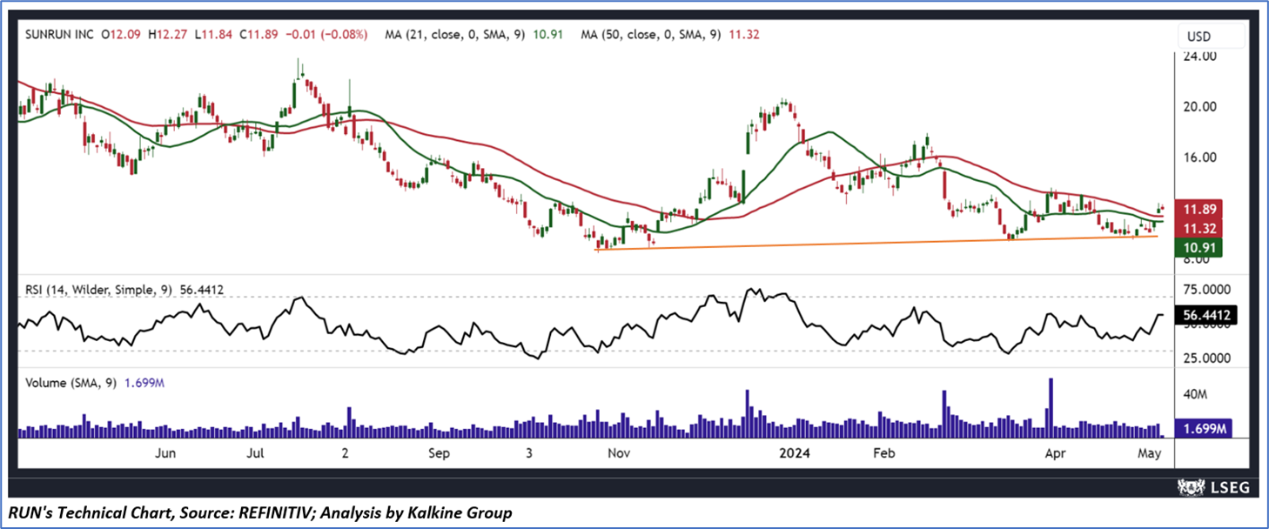This screenshot has height=529, width=1269.
Task: Click the 16.00 price axis label
Action: (1199, 157)
